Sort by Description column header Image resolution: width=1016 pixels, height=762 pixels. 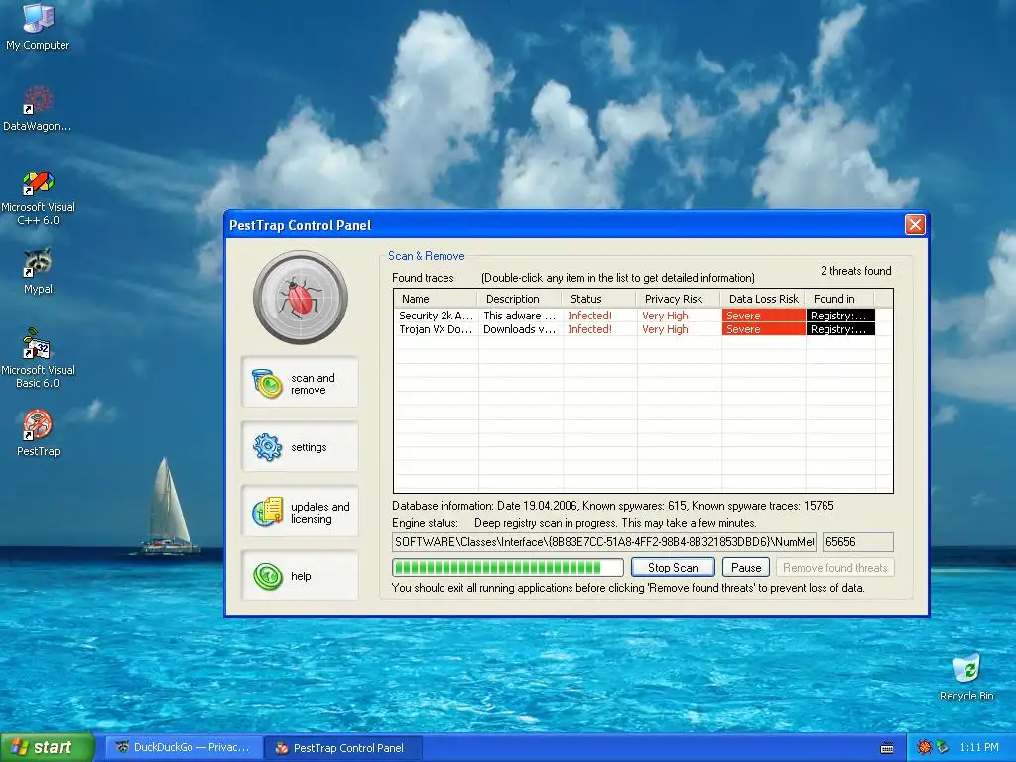(x=520, y=299)
